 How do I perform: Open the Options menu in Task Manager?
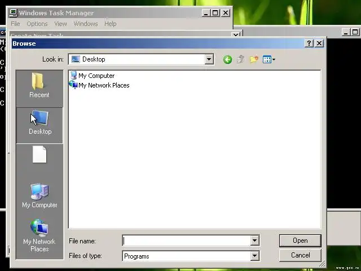(37, 24)
